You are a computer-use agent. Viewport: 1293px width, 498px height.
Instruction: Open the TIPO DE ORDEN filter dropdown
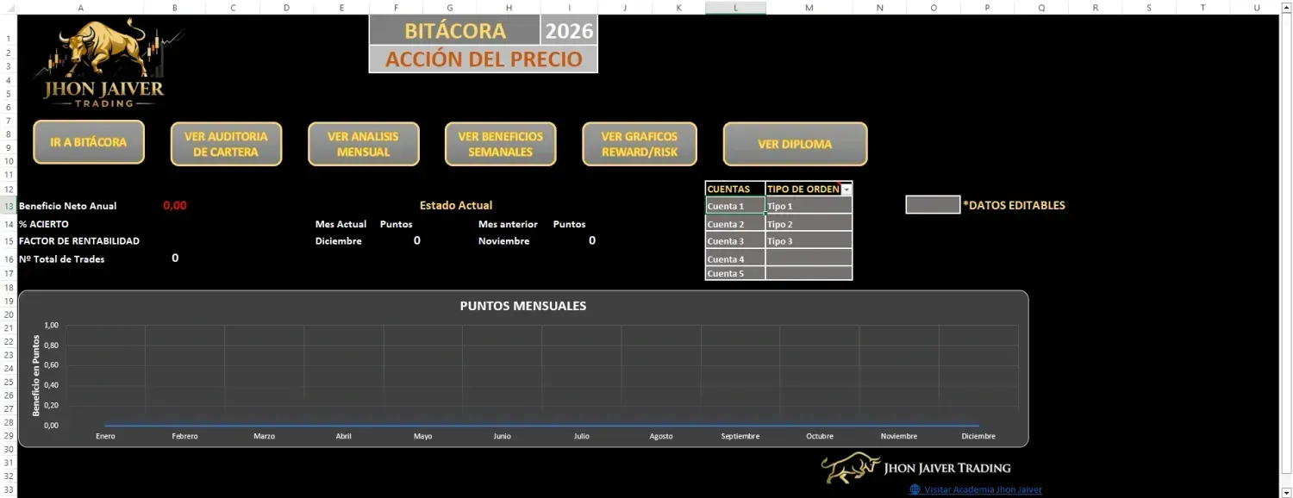coord(846,189)
